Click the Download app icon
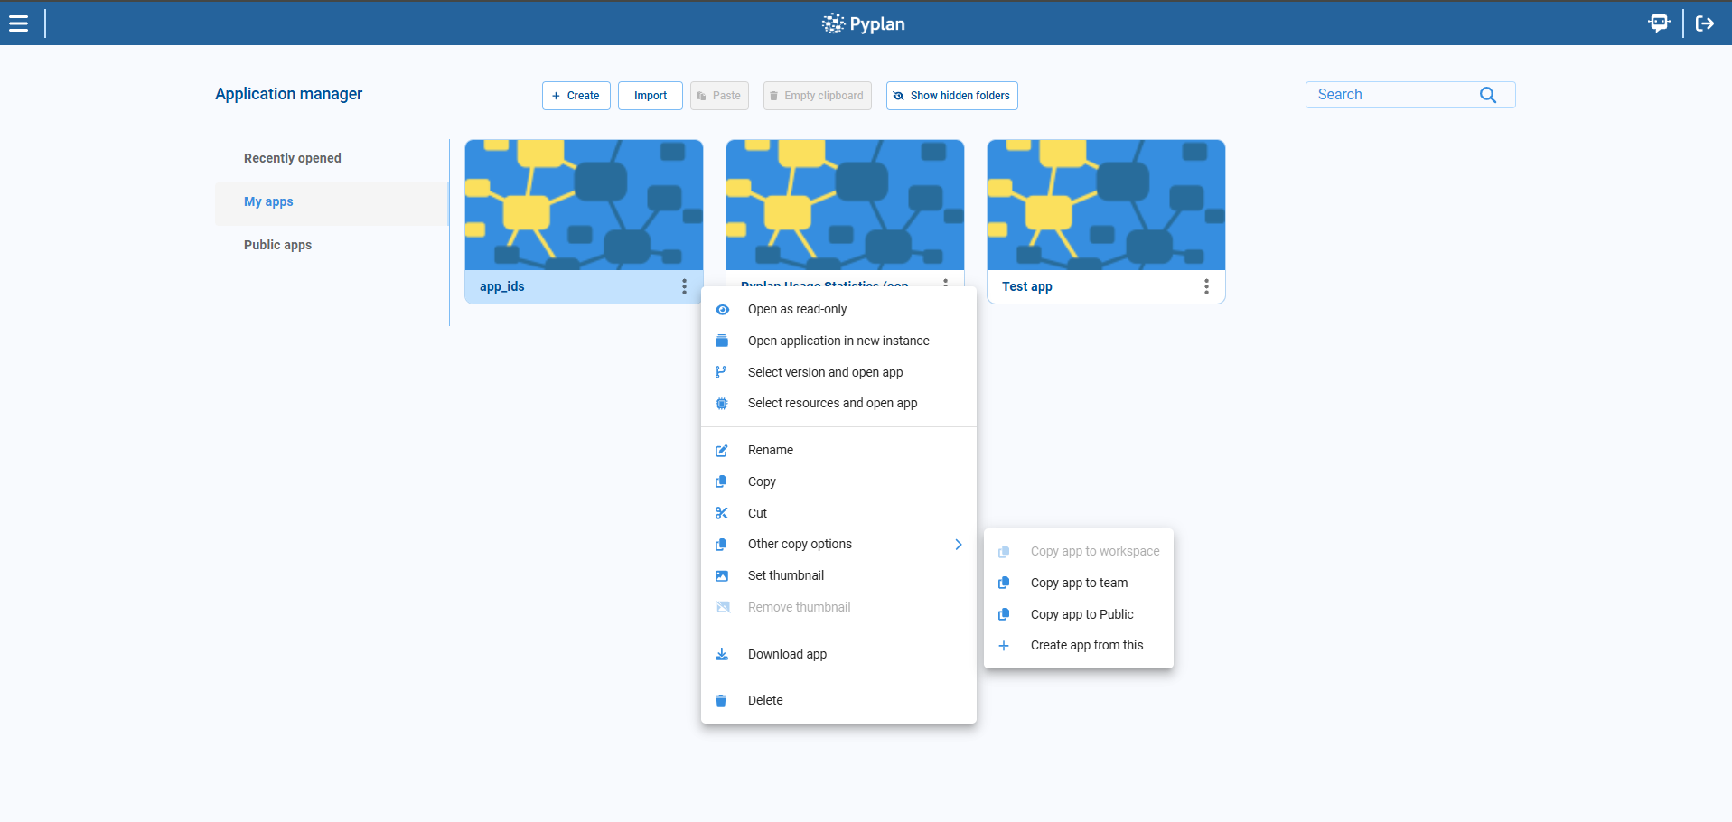Screen dimensions: 1732x822 (x=721, y=654)
